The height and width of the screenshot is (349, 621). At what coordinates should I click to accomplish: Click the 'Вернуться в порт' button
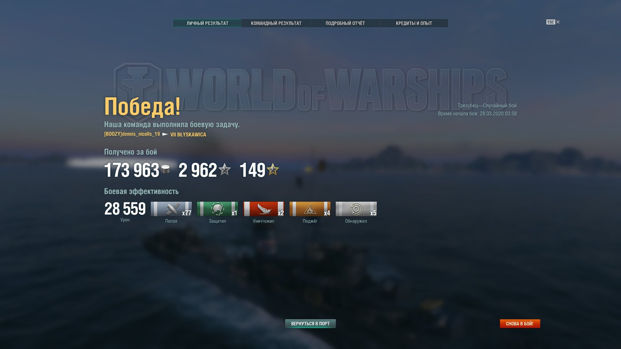(310, 323)
